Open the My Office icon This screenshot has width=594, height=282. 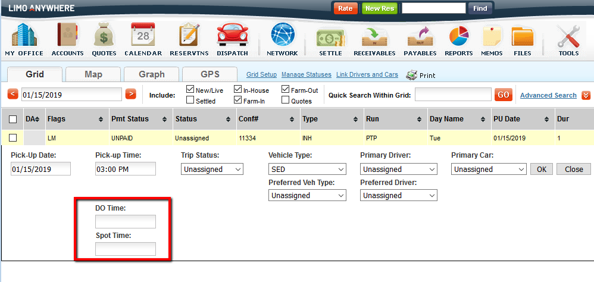click(x=24, y=35)
